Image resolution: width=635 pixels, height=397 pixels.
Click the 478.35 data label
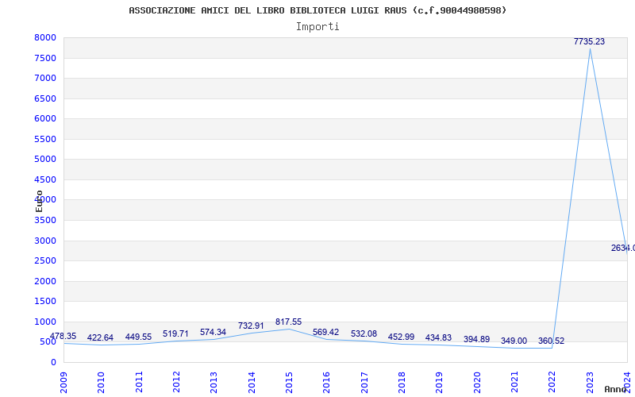63,336
